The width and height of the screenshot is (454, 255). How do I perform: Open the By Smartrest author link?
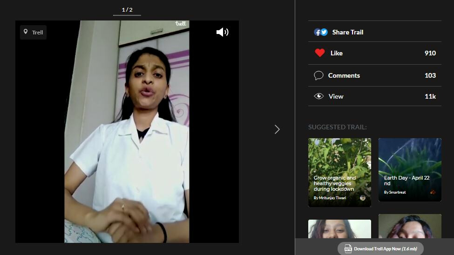[395, 192]
